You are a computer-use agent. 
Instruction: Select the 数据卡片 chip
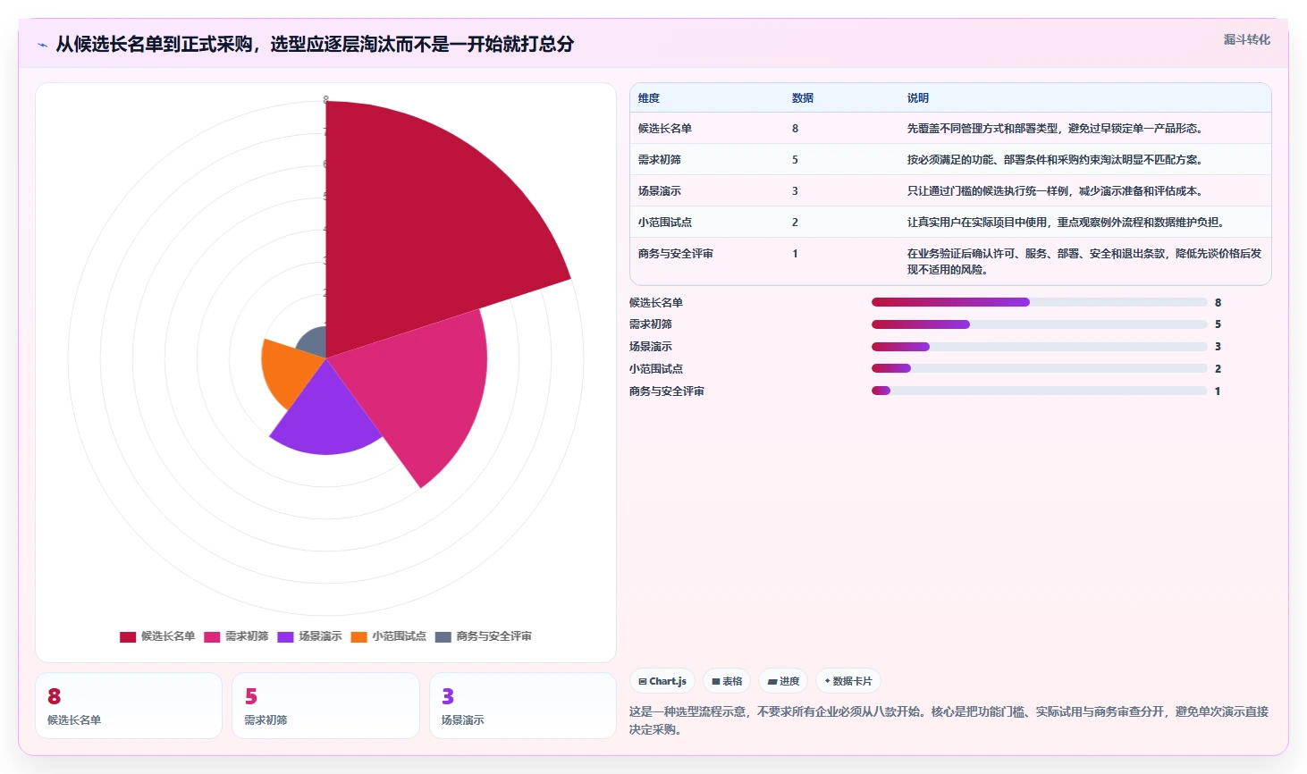point(848,681)
